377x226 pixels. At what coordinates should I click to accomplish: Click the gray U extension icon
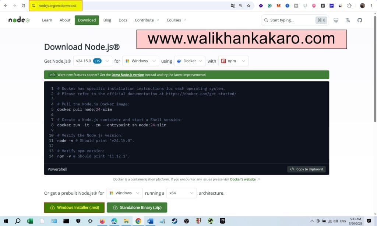click(305, 6)
